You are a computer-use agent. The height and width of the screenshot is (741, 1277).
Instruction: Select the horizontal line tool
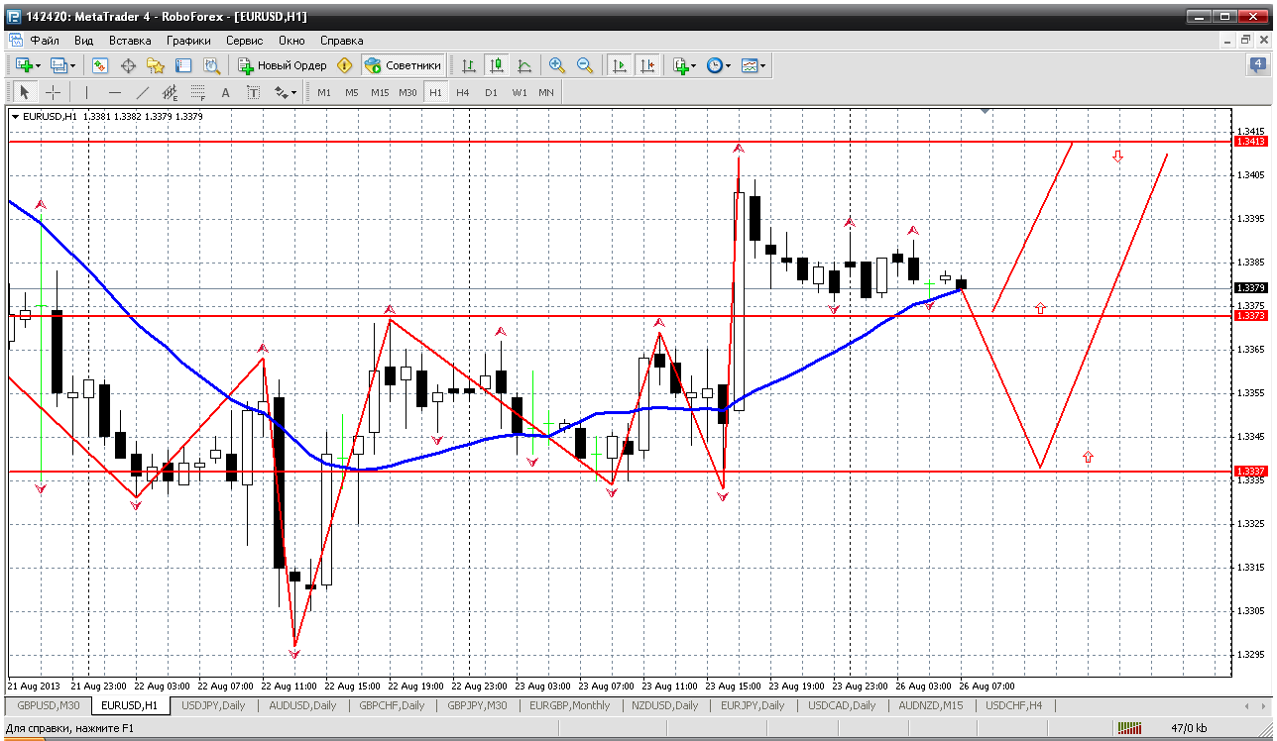click(115, 92)
